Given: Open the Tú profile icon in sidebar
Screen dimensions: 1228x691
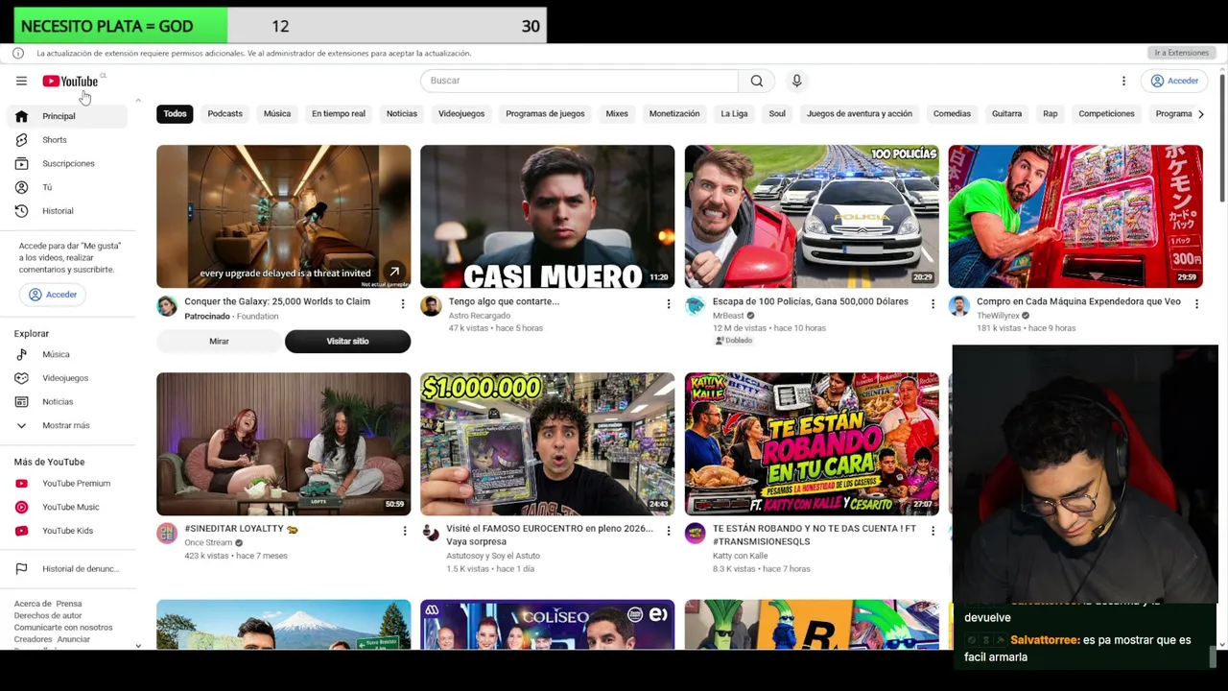Looking at the screenshot, I should 21,187.
